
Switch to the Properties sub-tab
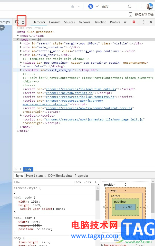81,176
